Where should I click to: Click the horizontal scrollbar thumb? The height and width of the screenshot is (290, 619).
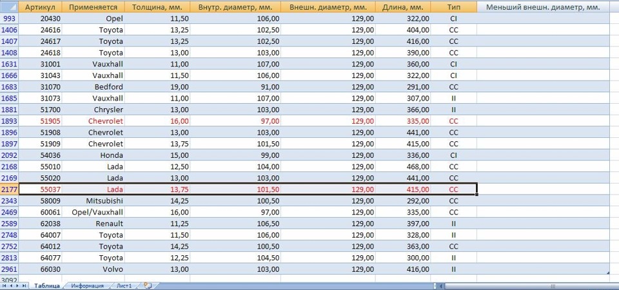pyautogui.click(x=531, y=285)
